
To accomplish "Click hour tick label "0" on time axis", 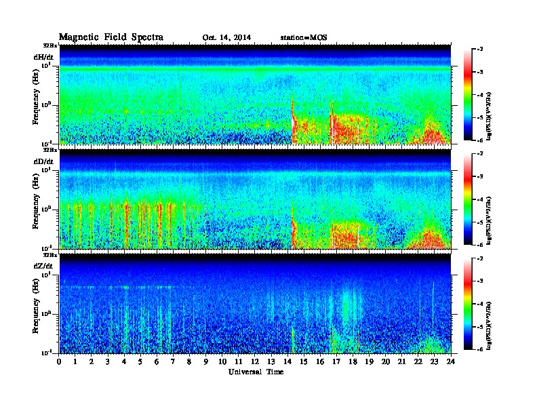I will [59, 362].
